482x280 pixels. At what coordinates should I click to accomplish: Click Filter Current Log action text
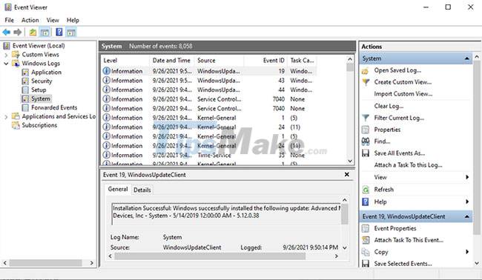point(399,118)
